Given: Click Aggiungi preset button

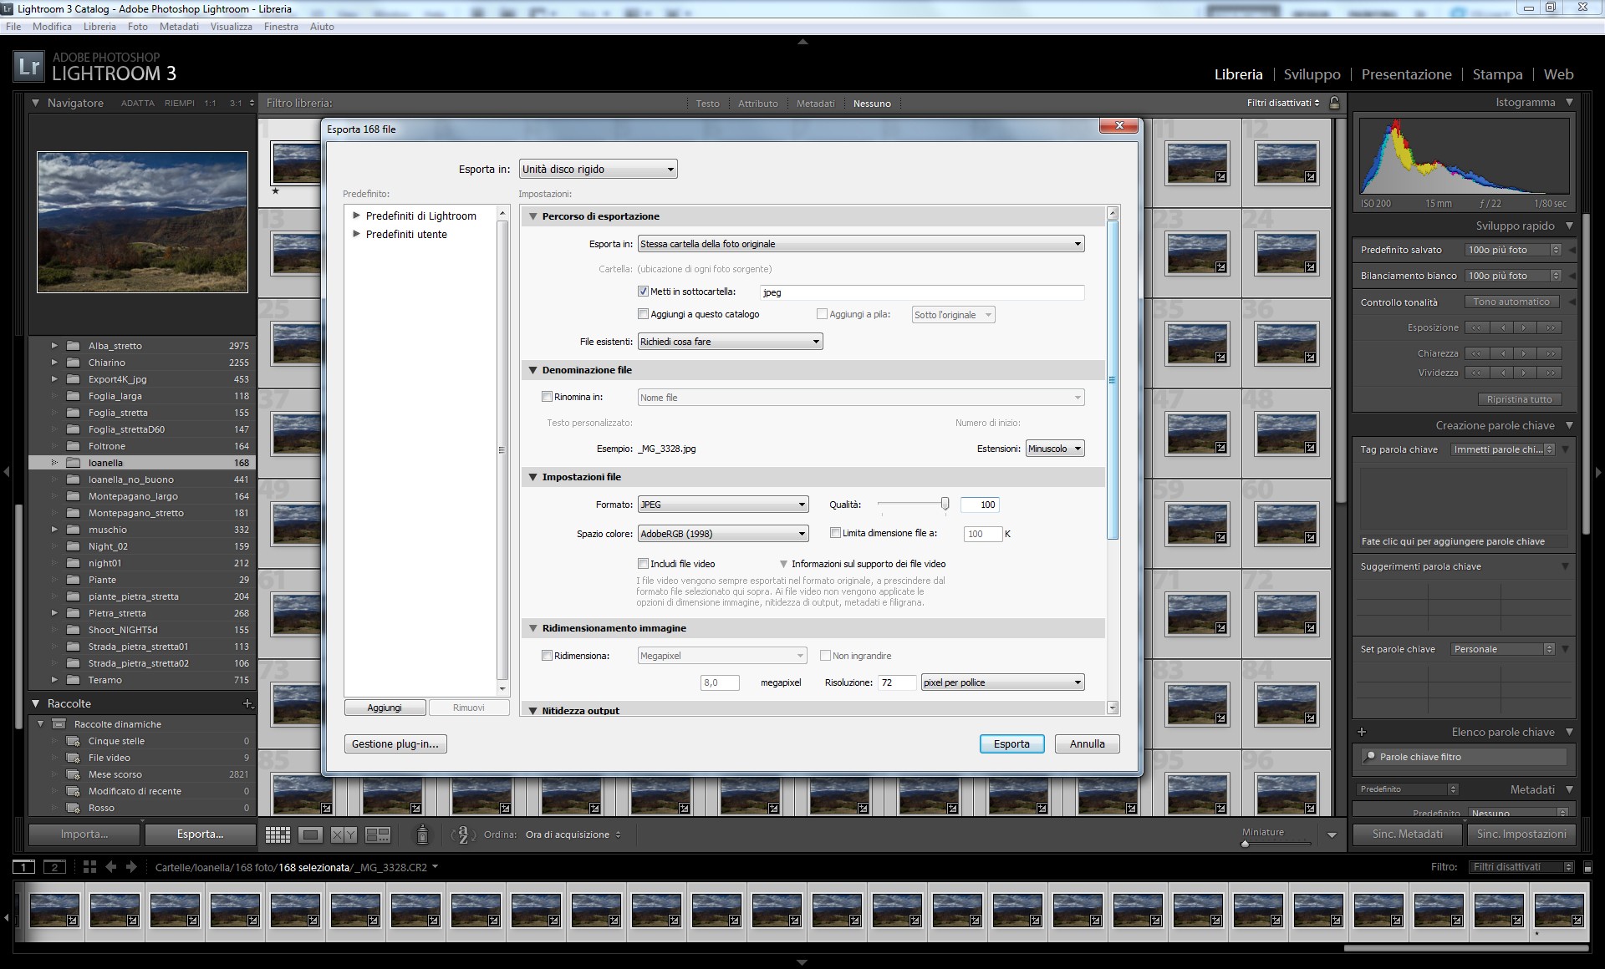Looking at the screenshot, I should pos(385,708).
